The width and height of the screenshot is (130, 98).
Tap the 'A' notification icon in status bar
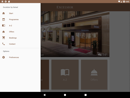pos(2,2)
